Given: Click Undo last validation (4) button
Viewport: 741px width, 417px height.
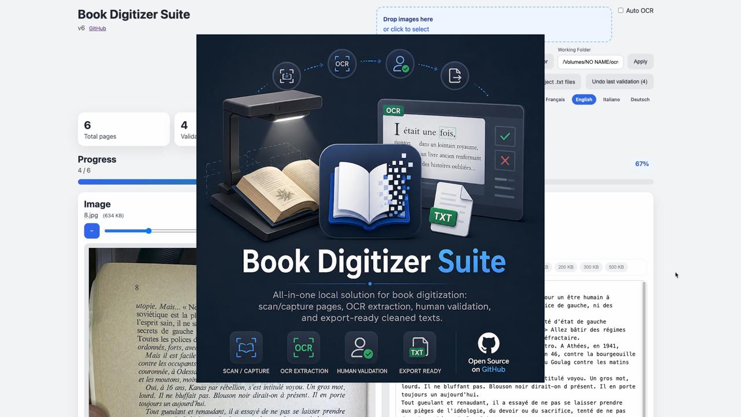Looking at the screenshot, I should click(x=619, y=82).
